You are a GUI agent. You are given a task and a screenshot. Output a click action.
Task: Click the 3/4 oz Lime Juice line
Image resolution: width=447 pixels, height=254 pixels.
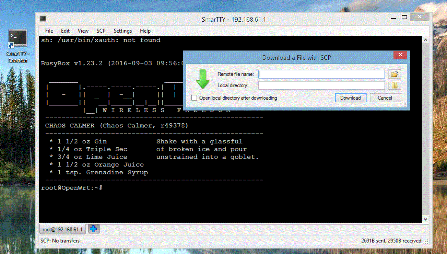coord(88,157)
